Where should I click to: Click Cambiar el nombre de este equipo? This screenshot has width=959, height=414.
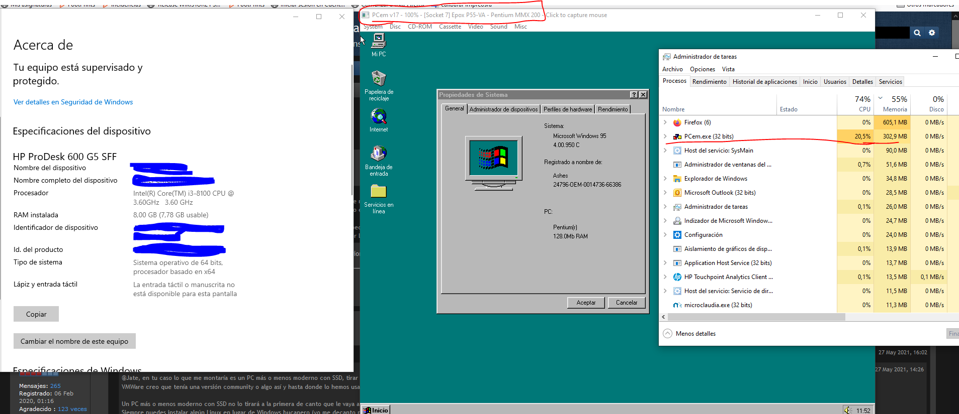74,341
